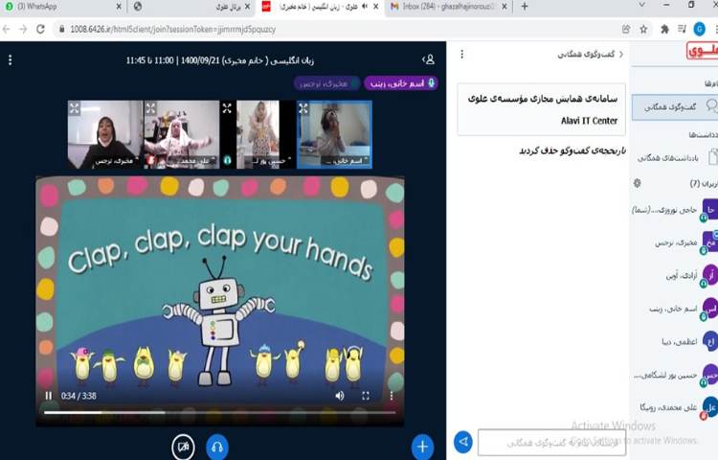718x460 pixels.
Task: Open the tab search dropdown arrow
Action: click(641, 5)
